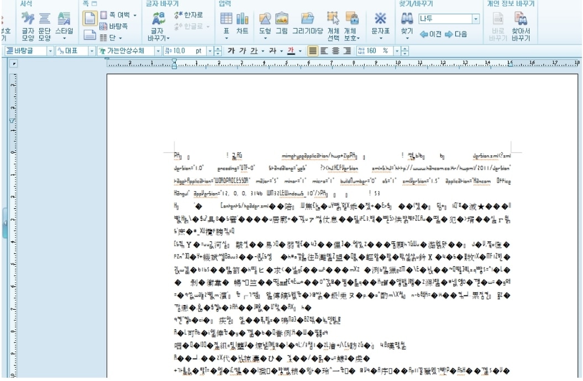Image resolution: width=583 pixels, height=381 pixels.
Task: Open the 문자표 character map
Action: tap(380, 25)
